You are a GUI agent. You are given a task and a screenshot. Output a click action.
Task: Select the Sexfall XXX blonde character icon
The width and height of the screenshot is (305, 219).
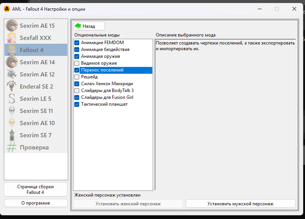click(12, 38)
